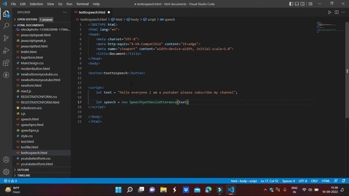The width and height of the screenshot is (349, 196).
Task: Open the Manage gear icon
Action: pos(6,171)
